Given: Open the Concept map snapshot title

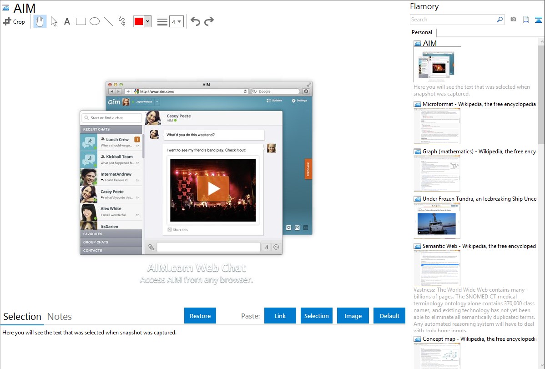Looking at the screenshot, I should coord(479,339).
